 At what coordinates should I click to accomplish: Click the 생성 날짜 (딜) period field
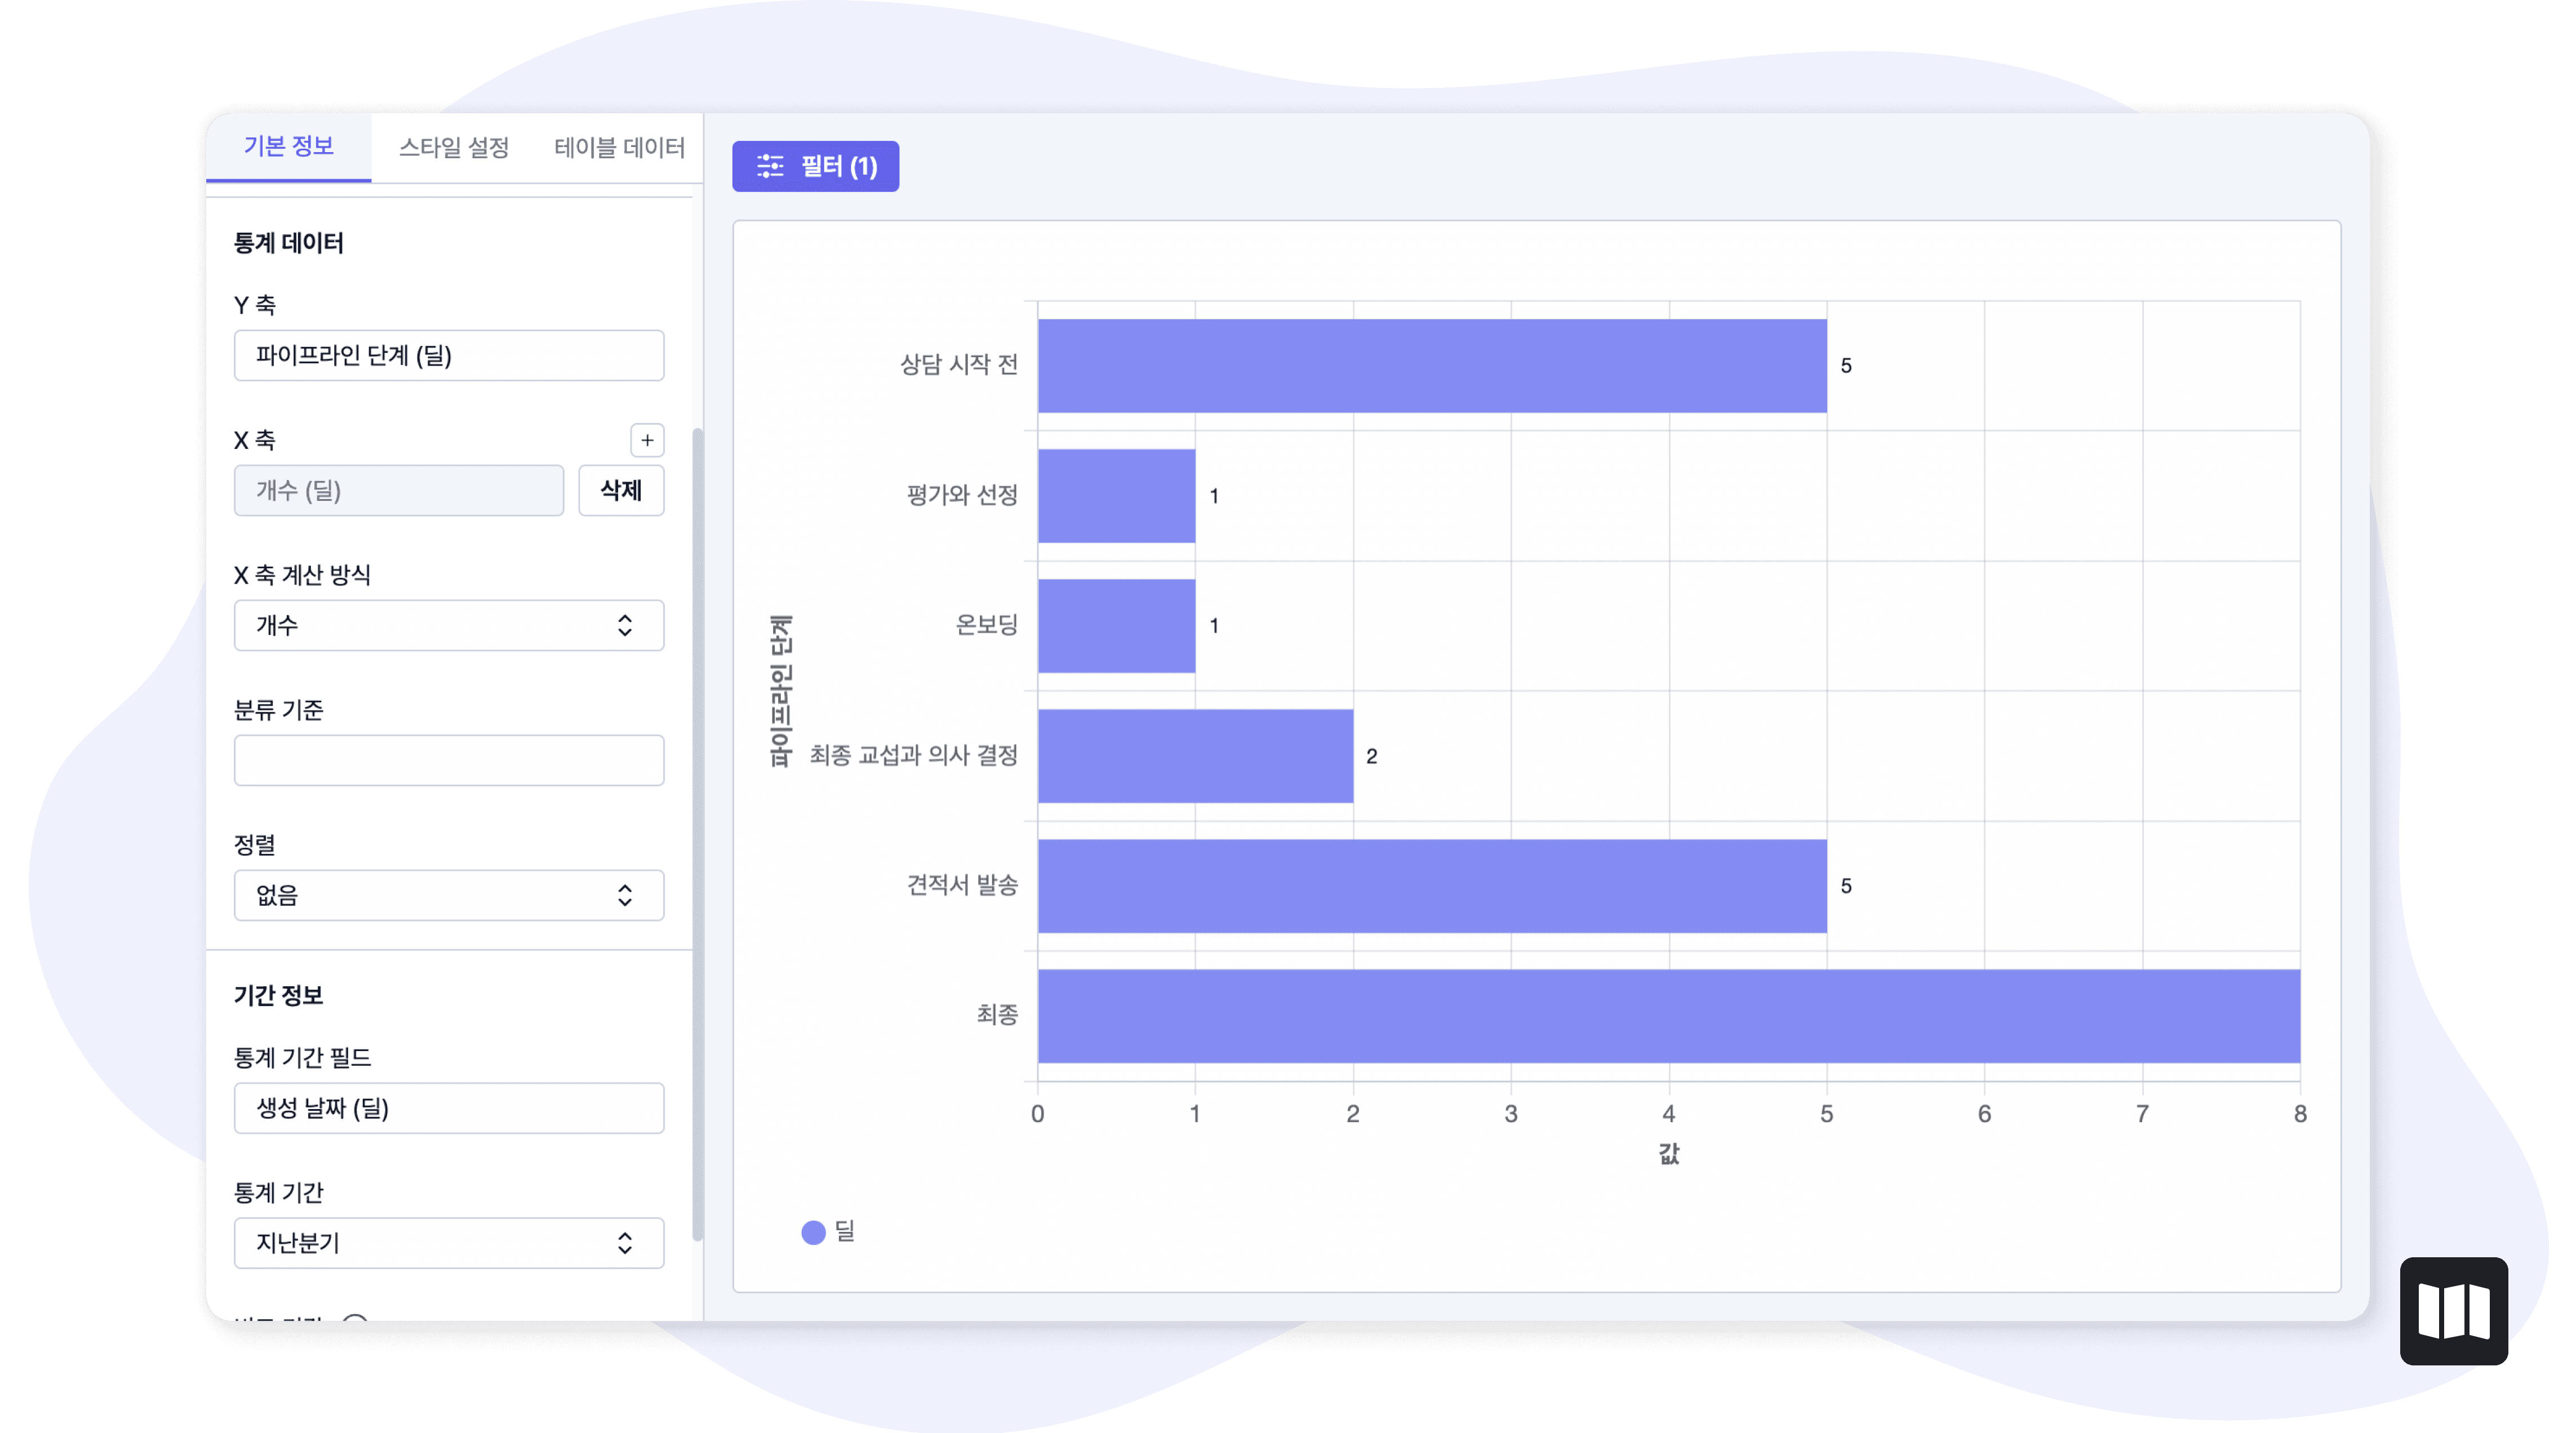point(448,1108)
